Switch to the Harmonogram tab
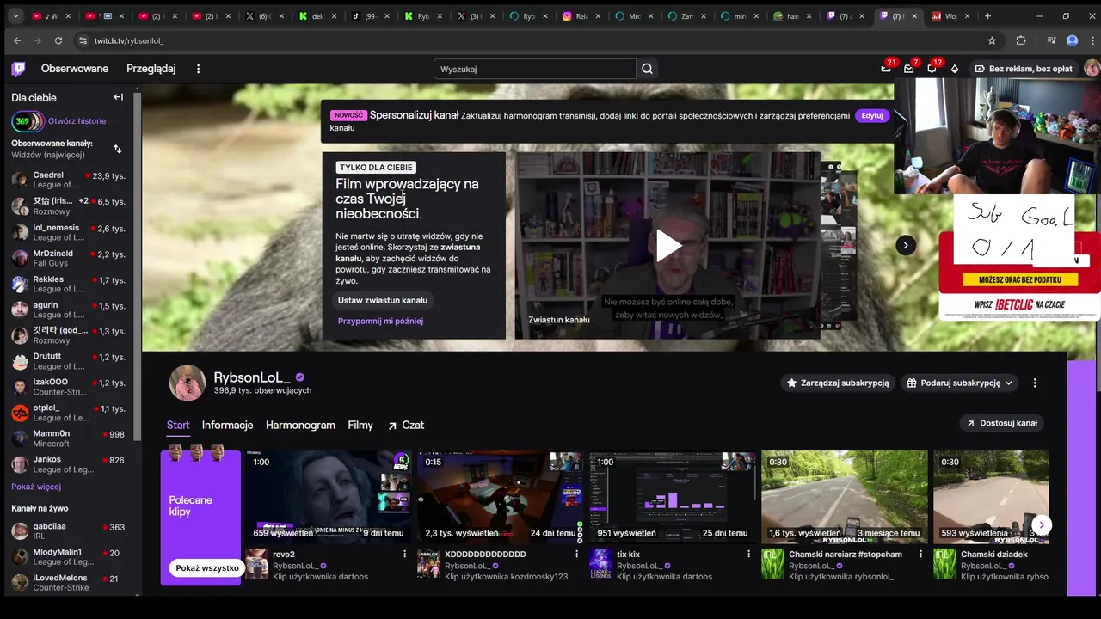Screen dimensions: 1101x619 click(300, 425)
